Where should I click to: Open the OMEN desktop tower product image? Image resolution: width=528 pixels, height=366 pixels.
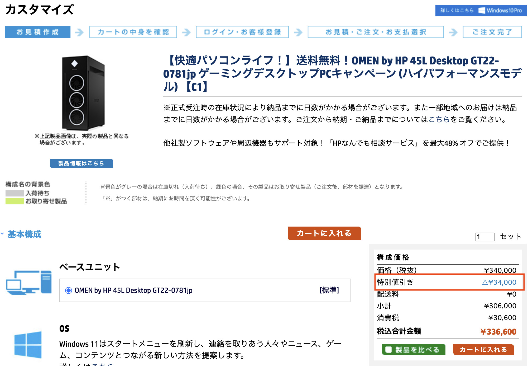(x=83, y=93)
